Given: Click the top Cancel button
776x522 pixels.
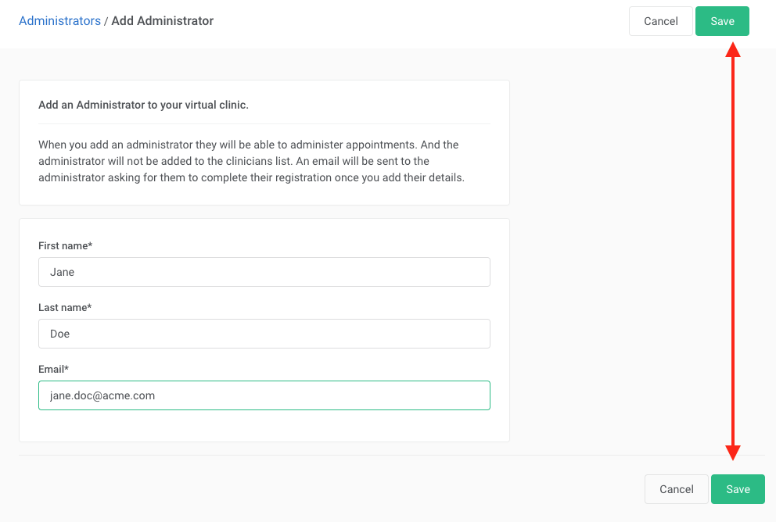Looking at the screenshot, I should tap(661, 21).
